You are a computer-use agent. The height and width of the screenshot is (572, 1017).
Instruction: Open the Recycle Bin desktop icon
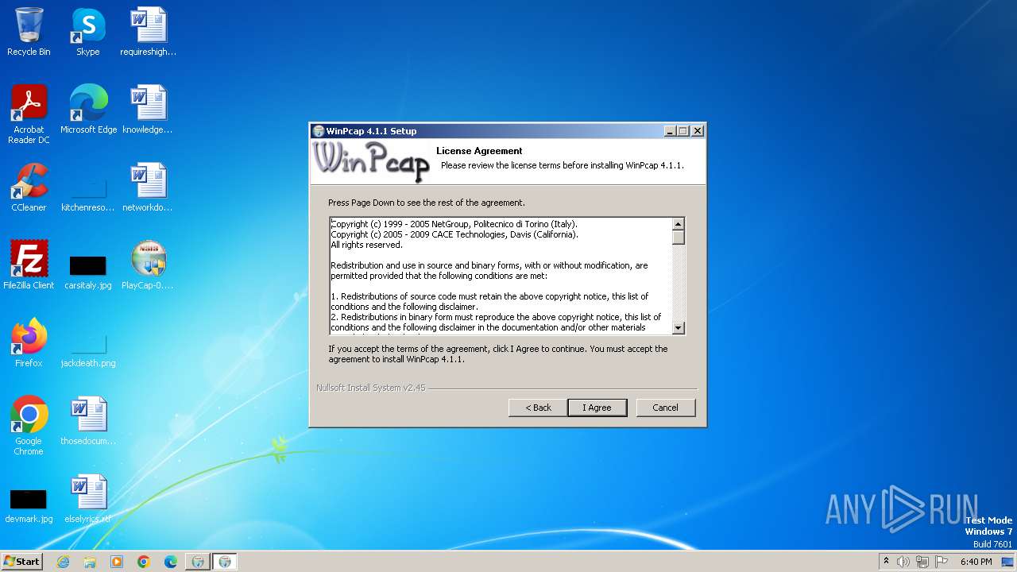coord(29,32)
